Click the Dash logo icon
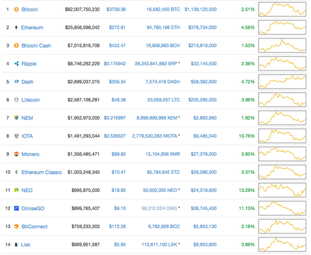This screenshot has height=255, width=311. 16,82
